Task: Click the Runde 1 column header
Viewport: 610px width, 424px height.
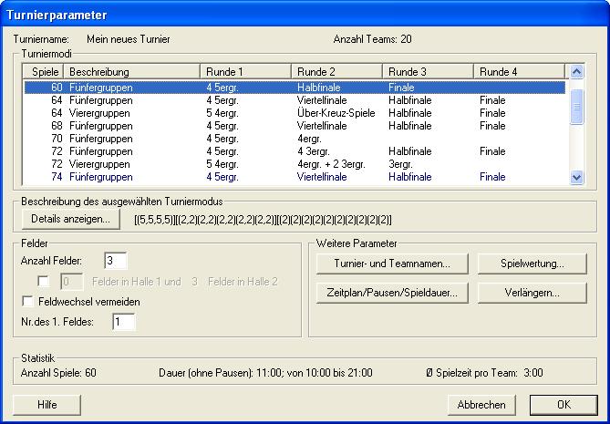Action: pyautogui.click(x=246, y=71)
